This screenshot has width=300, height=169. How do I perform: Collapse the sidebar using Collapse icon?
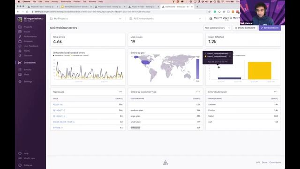tap(20, 165)
